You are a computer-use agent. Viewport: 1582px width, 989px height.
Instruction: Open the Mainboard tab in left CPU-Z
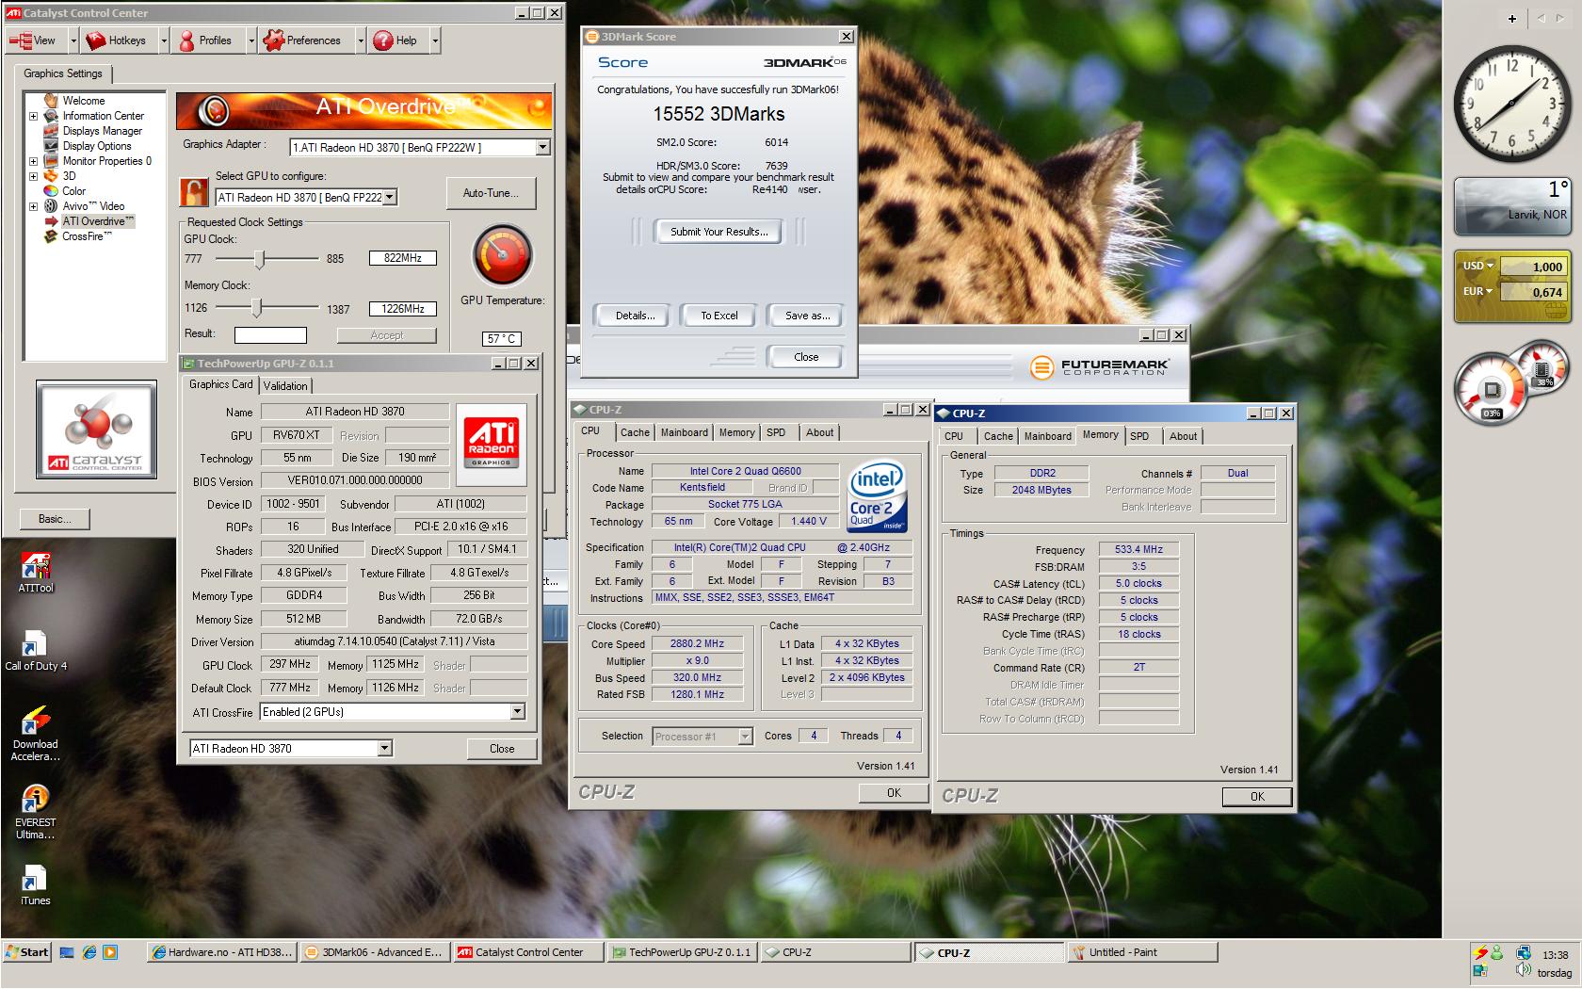click(x=685, y=432)
